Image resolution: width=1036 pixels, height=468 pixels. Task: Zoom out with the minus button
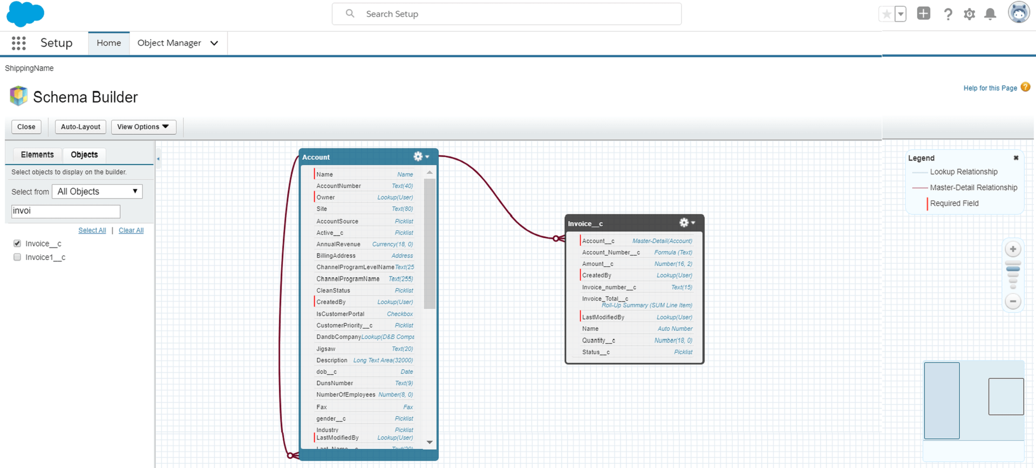click(1013, 301)
